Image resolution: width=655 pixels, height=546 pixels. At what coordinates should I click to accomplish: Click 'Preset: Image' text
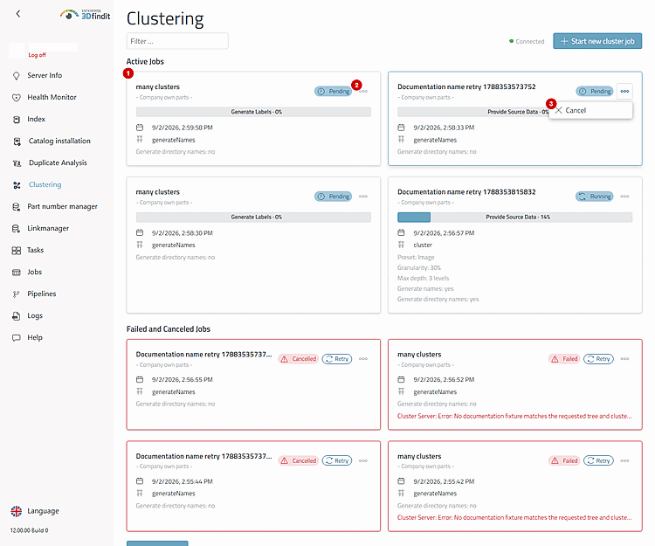coord(416,258)
